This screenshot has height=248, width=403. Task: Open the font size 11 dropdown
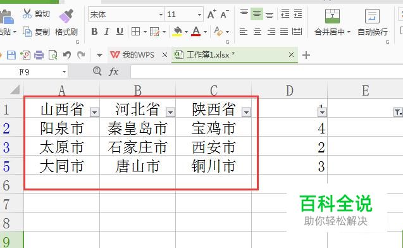tap(199, 15)
